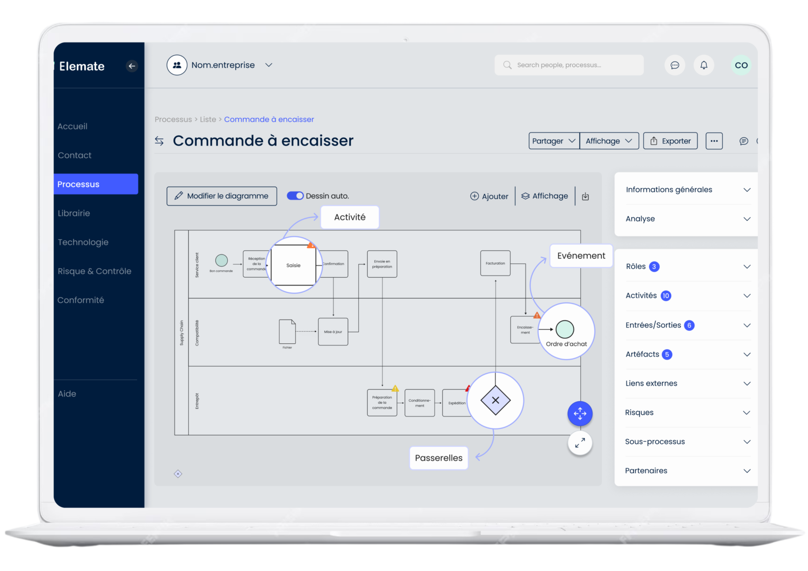Click the search people, processus field
This screenshot has height=571, width=808.
click(569, 65)
